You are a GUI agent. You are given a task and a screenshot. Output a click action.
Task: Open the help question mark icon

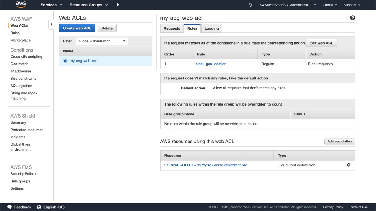(x=352, y=18)
